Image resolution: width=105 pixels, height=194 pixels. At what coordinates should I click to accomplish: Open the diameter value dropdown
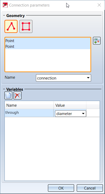coord(70,113)
